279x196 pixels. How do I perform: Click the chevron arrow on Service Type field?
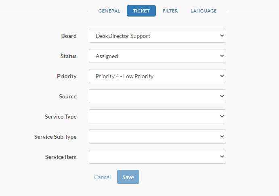[222, 116]
